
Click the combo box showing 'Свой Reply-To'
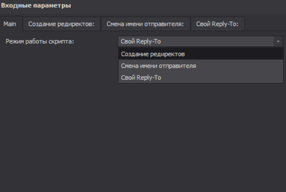click(x=196, y=41)
